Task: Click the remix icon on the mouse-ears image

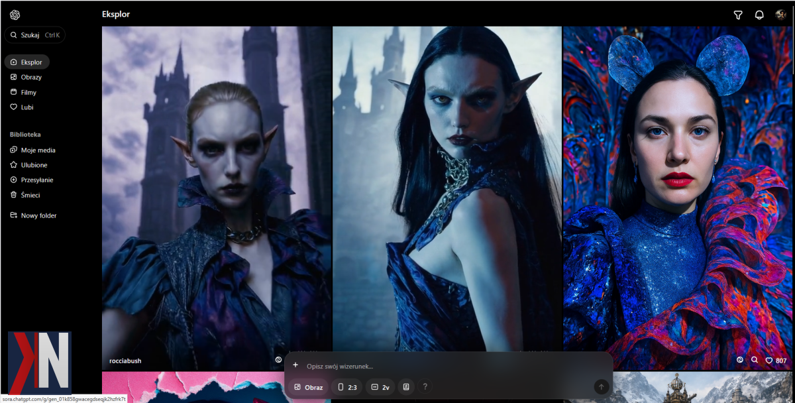Action: (740, 360)
